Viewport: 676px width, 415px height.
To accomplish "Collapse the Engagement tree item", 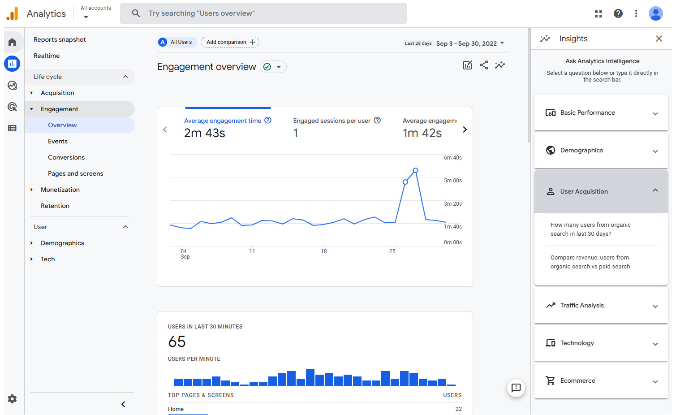I will click(x=31, y=109).
